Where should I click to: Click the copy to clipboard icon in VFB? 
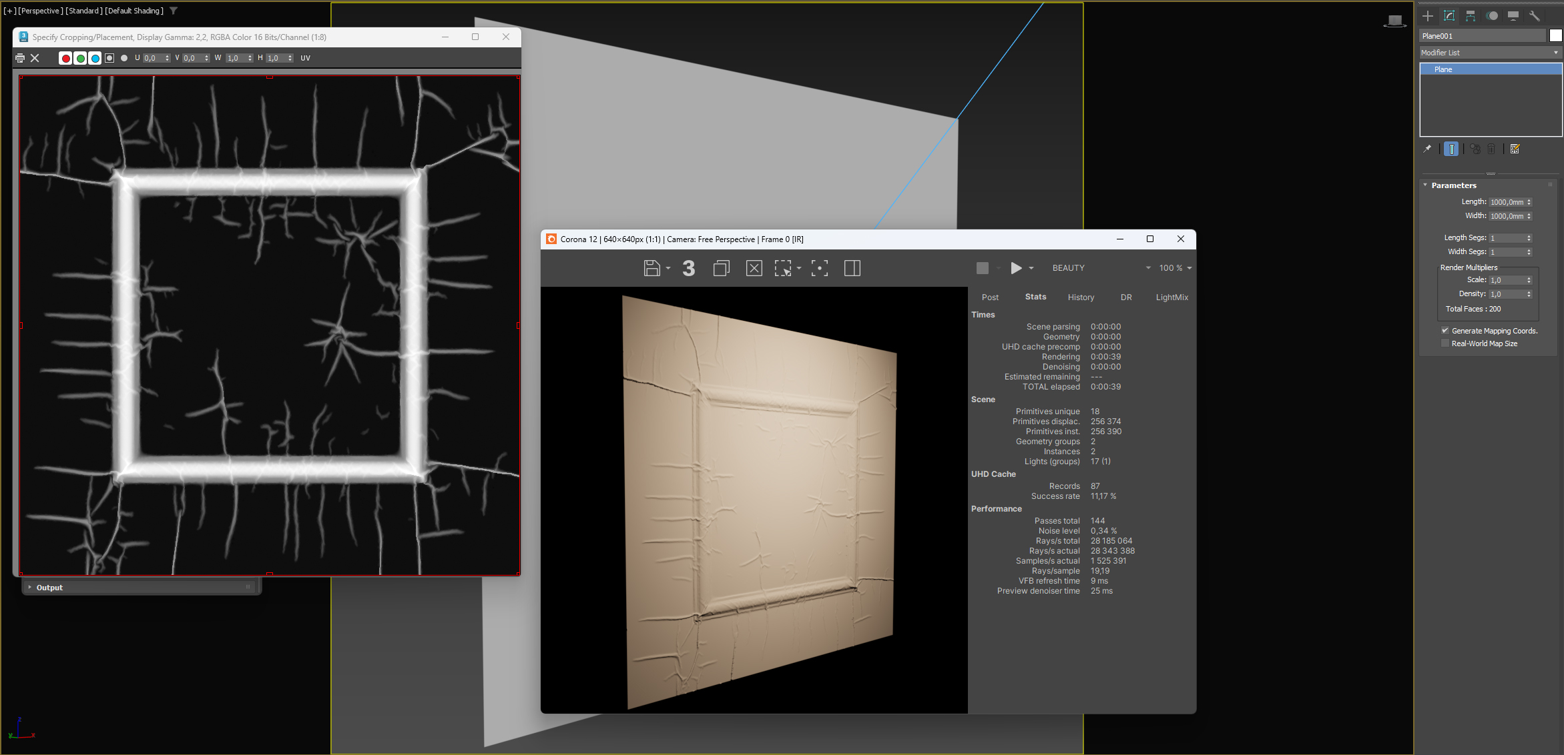[x=721, y=268]
